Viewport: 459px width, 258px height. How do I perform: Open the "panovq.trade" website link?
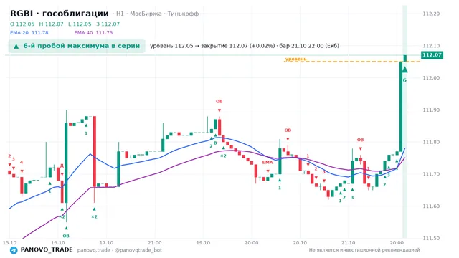[94, 250]
